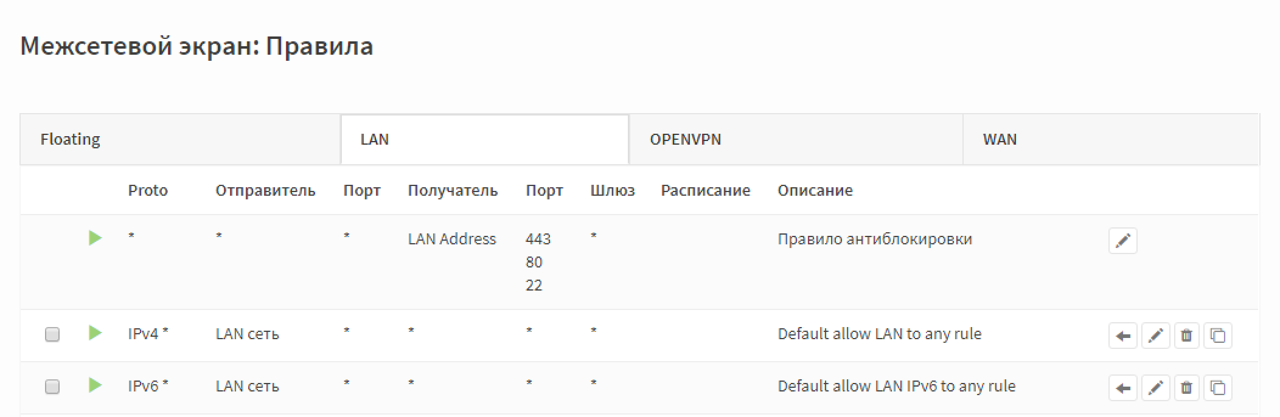This screenshot has width=1280, height=417.
Task: Delete the IPv4 LAN to any rule
Action: [x=1186, y=336]
